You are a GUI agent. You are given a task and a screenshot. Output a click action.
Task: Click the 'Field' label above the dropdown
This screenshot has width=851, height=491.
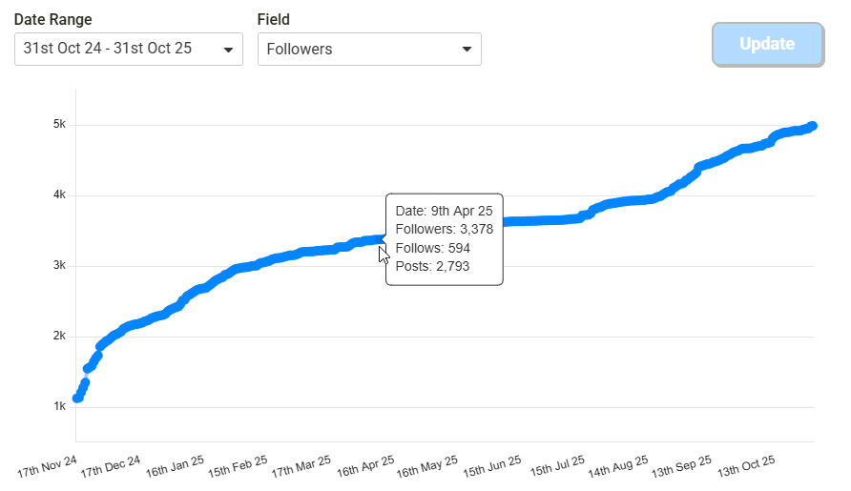point(274,19)
